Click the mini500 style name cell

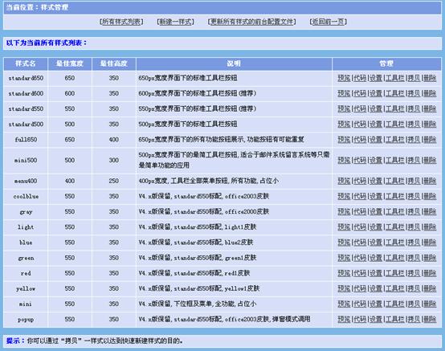[x=26, y=160]
